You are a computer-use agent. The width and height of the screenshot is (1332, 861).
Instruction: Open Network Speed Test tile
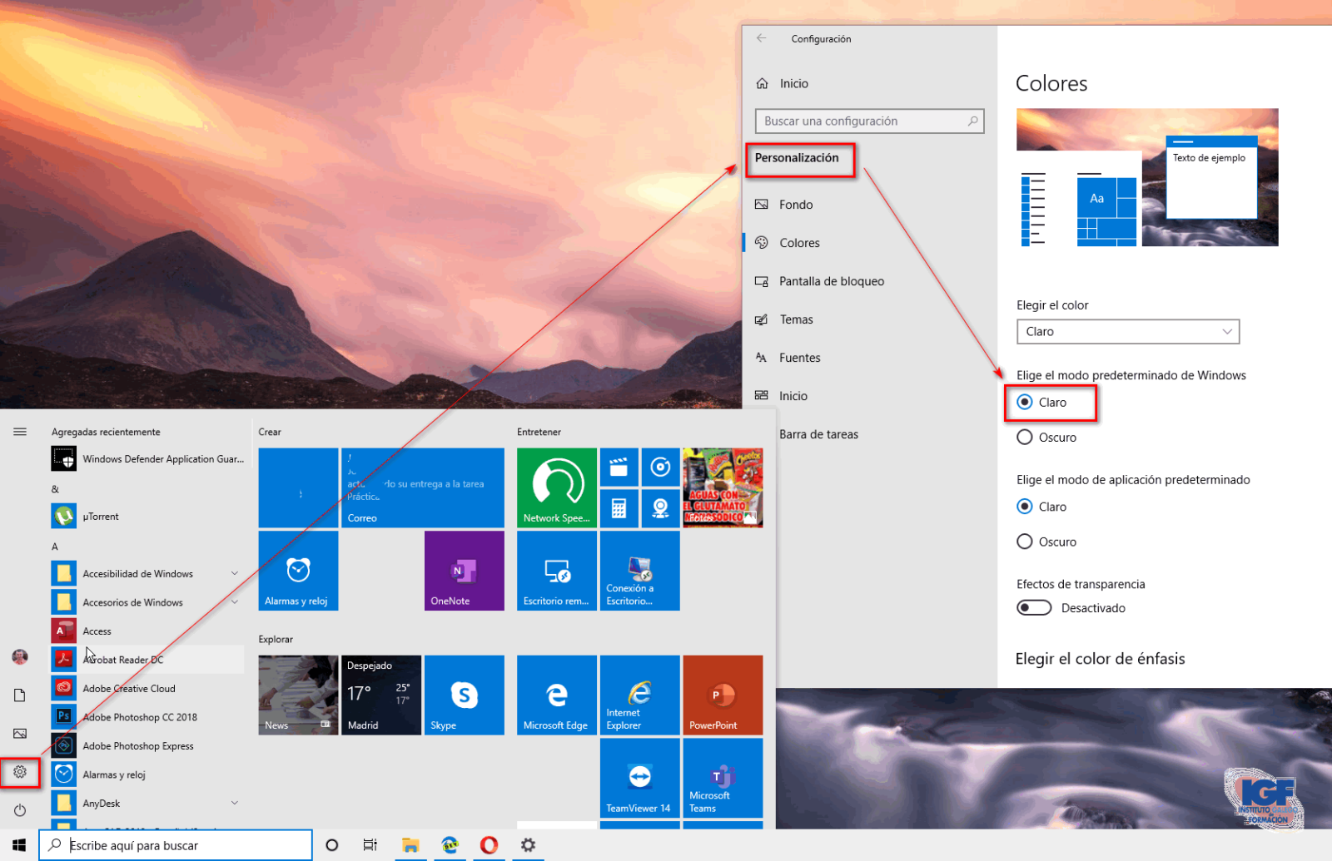[x=556, y=487]
